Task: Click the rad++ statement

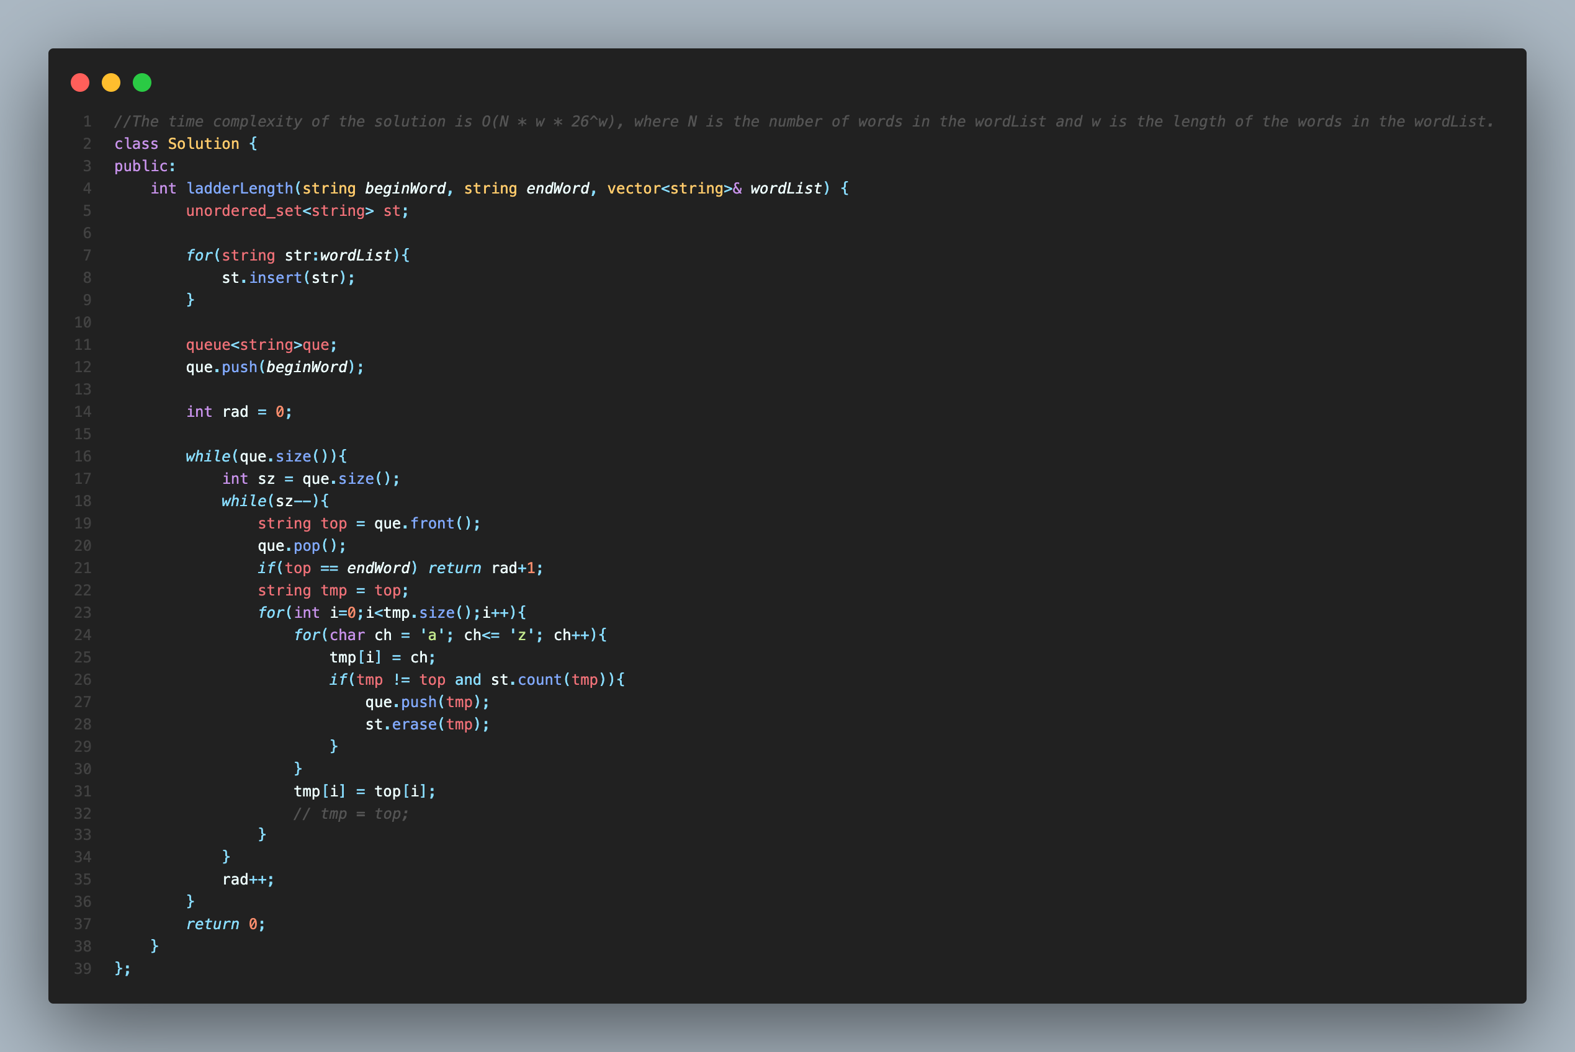Action: 248,880
